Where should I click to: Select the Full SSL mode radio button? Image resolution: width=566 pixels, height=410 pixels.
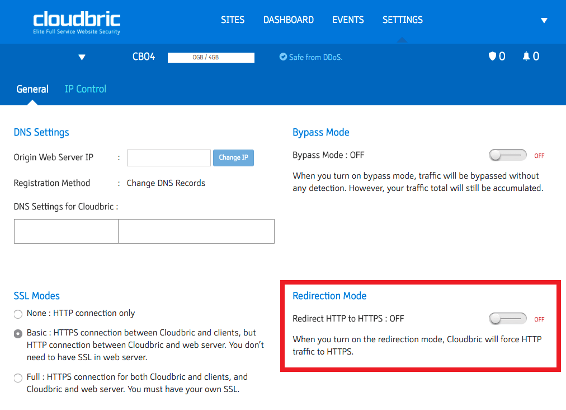click(x=18, y=378)
